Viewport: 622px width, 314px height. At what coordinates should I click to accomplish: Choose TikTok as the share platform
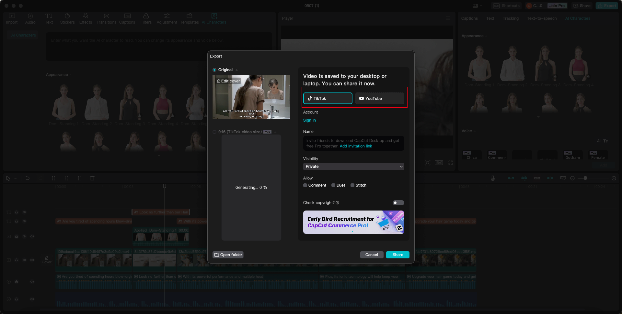click(328, 98)
